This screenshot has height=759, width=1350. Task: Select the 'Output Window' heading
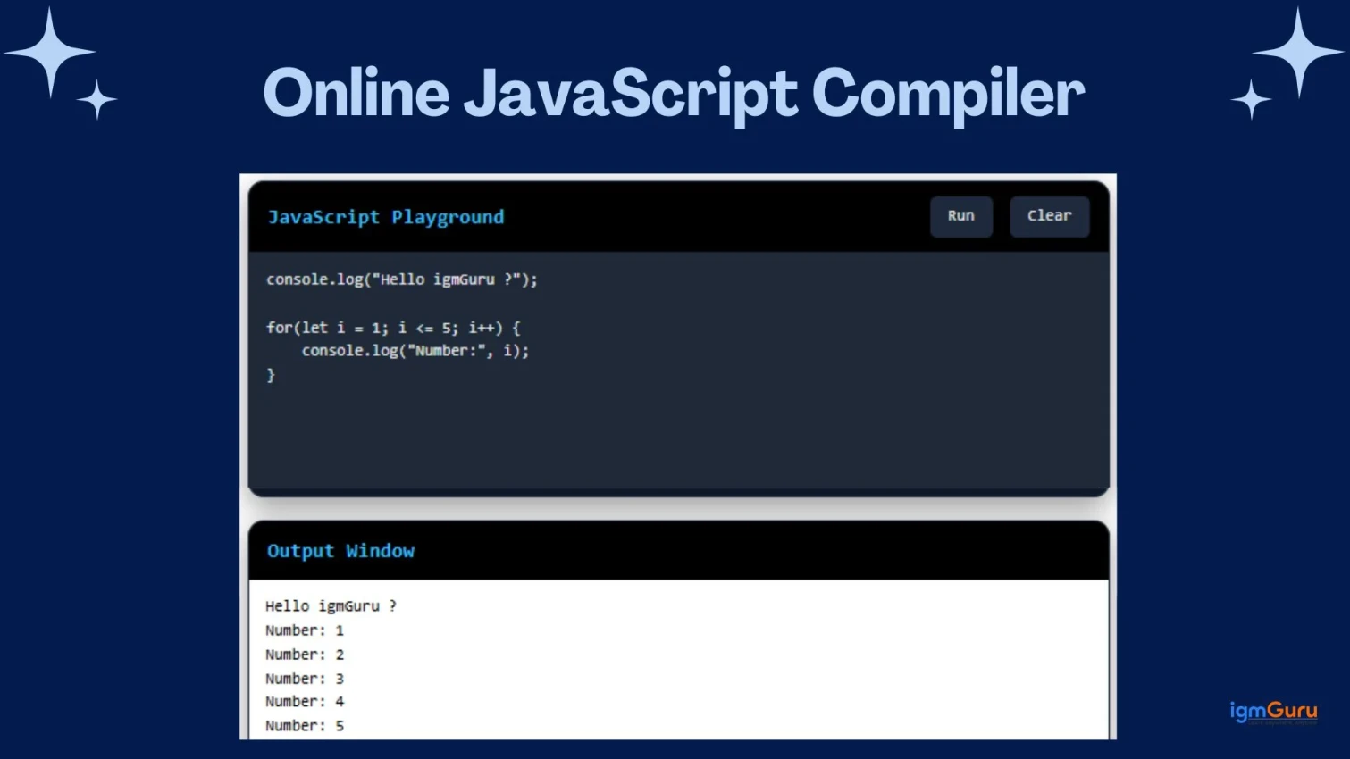(x=340, y=551)
